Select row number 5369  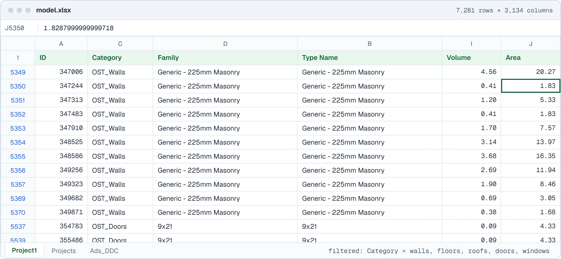coord(18,199)
